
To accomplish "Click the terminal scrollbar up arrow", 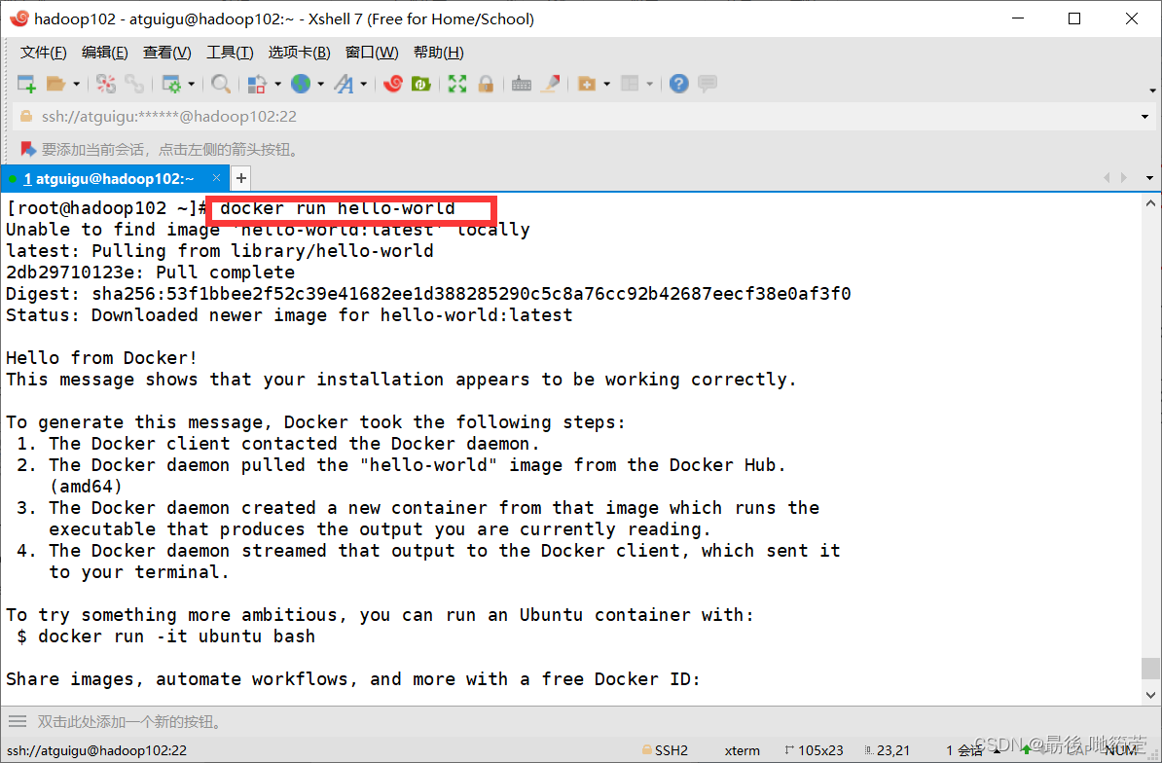I will pyautogui.click(x=1150, y=203).
